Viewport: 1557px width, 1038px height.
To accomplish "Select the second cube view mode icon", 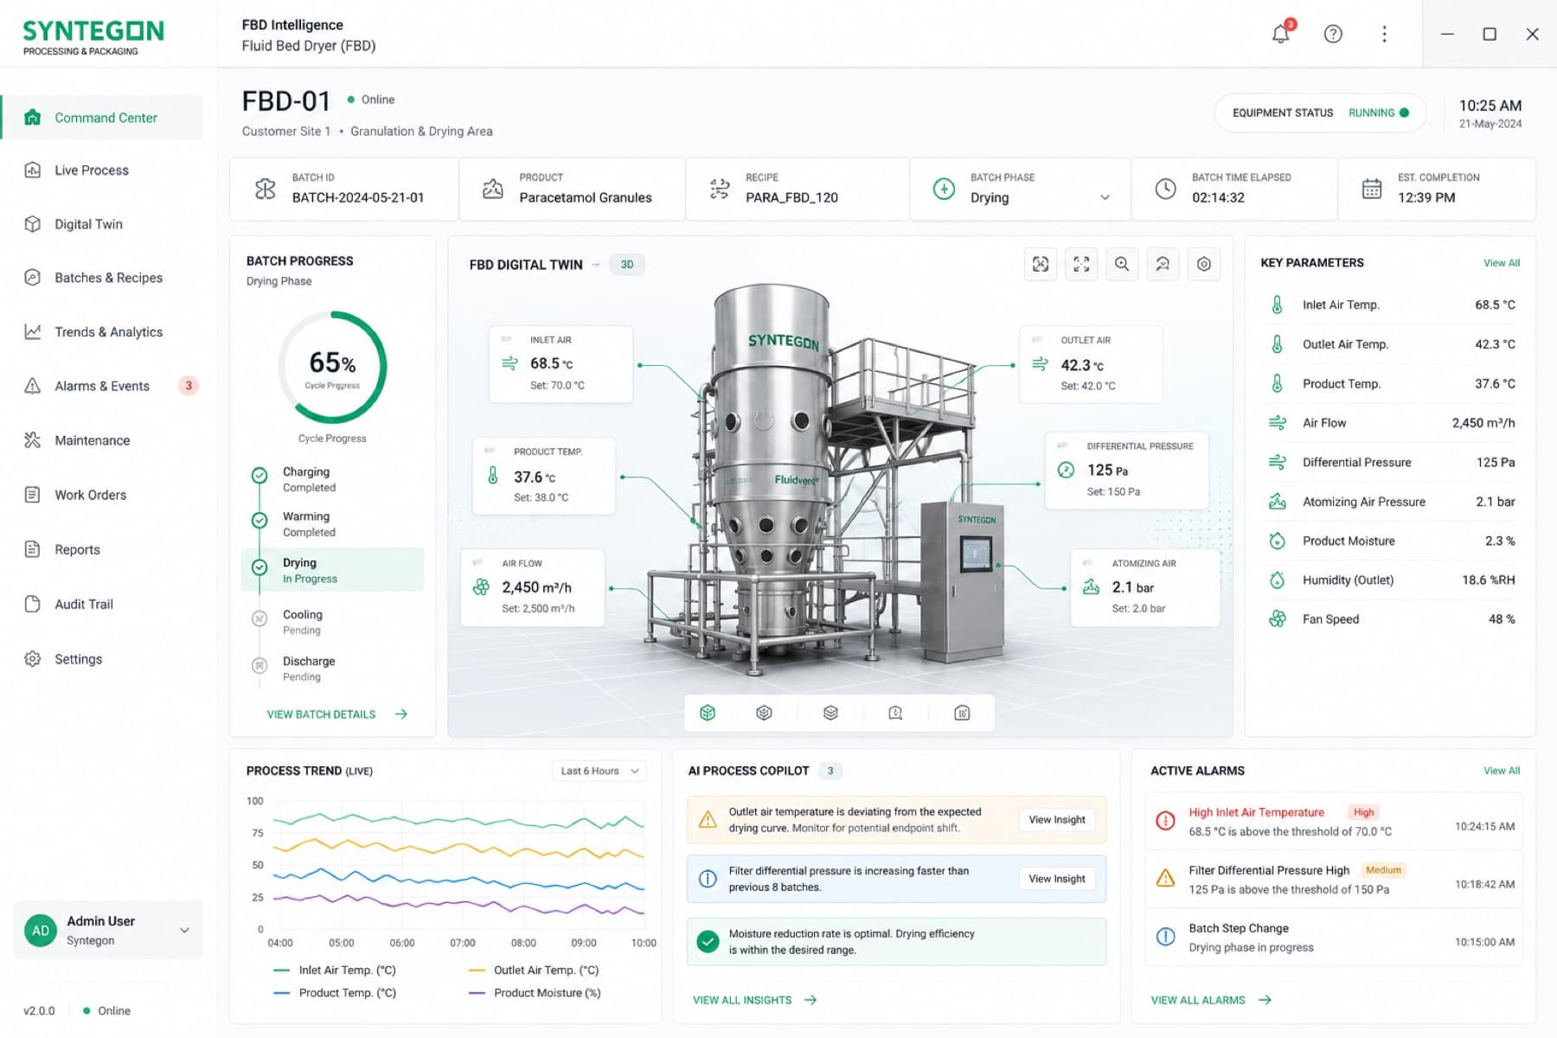I will (764, 713).
